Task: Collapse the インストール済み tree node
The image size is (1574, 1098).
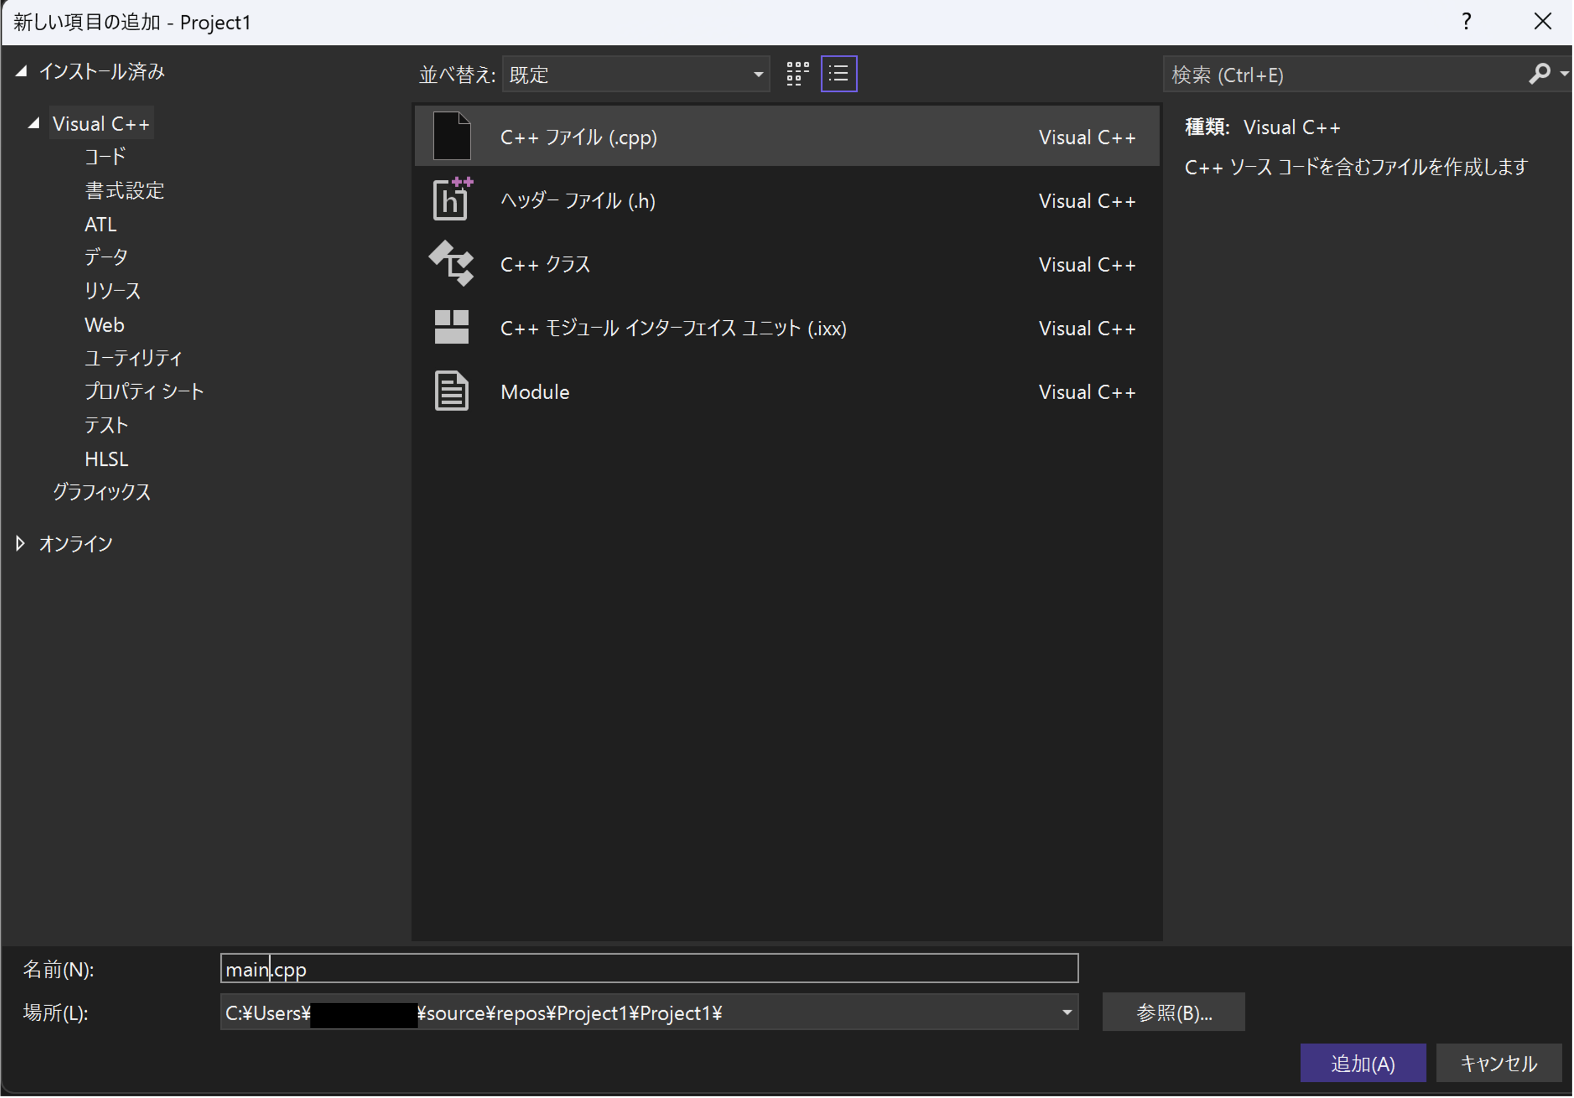Action: pos(21,71)
